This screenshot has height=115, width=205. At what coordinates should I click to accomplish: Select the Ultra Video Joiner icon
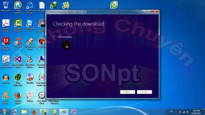pos(30,44)
